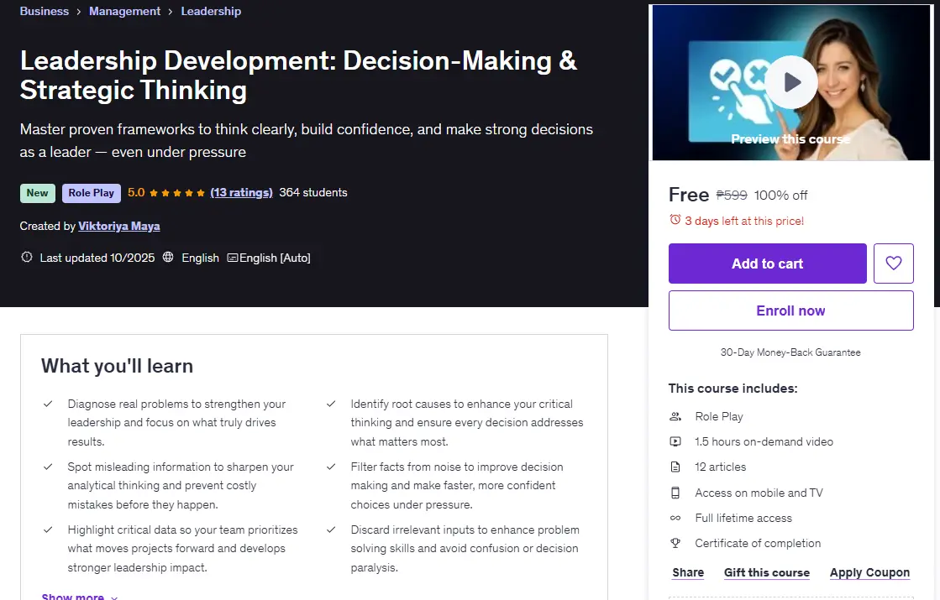Click the articles document icon
Viewport: 940px width, 600px height.
click(675, 467)
